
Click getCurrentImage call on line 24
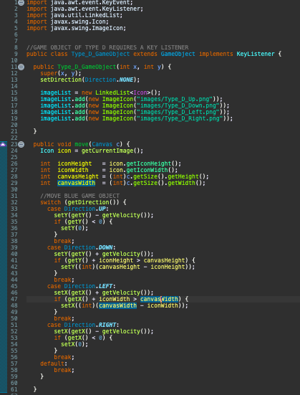coord(107,151)
